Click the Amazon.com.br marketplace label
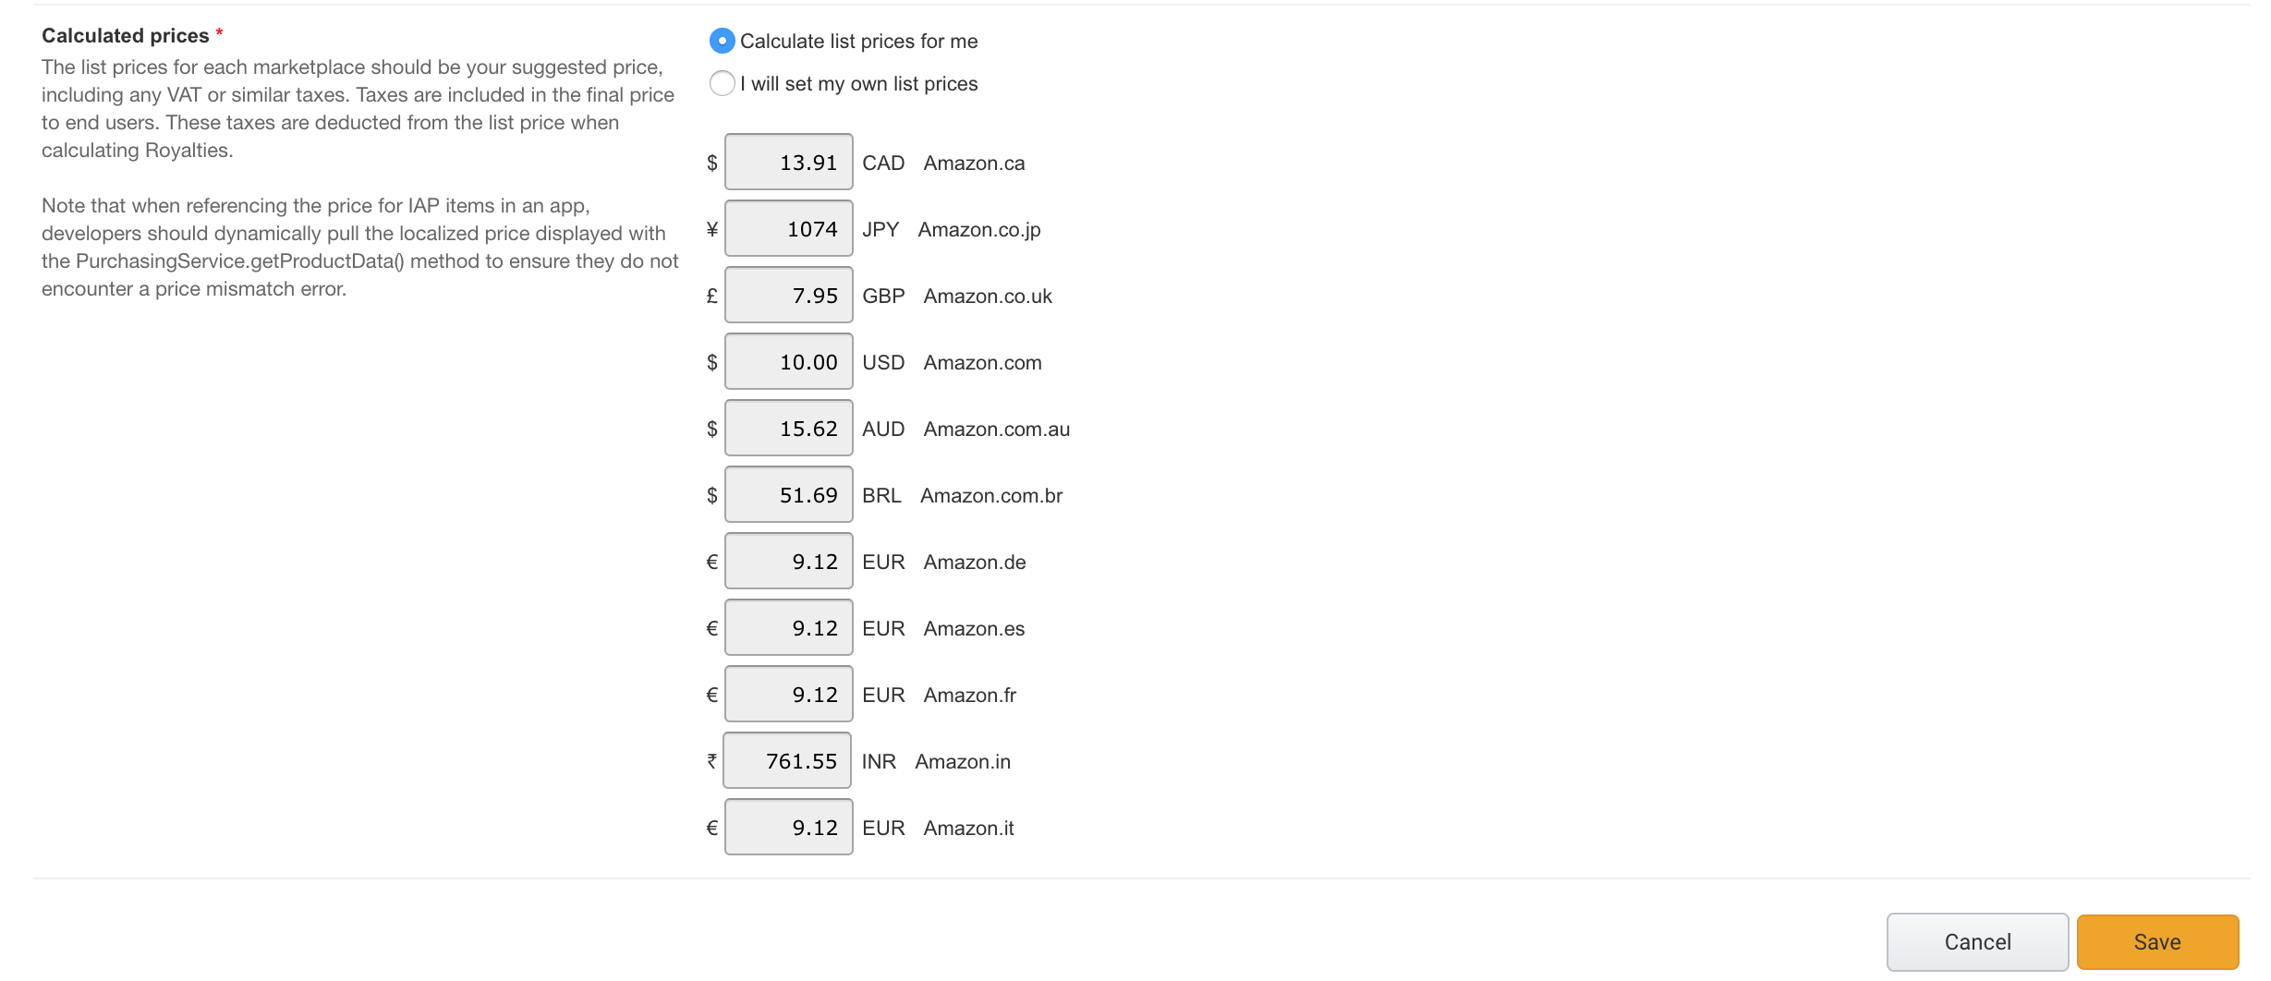The height and width of the screenshot is (981, 2271). pos(991,495)
